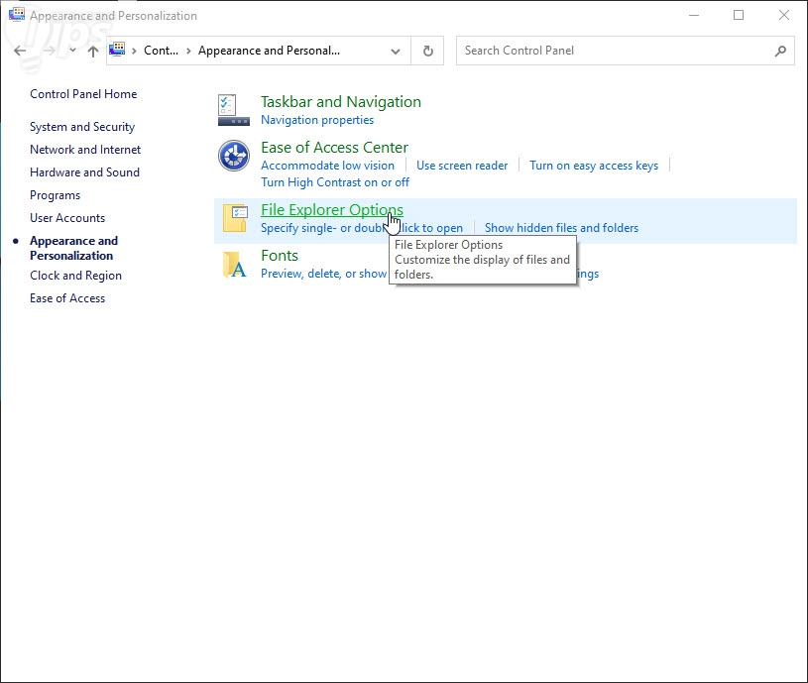Viewport: 808px width, 683px height.
Task: Open System and Security category
Action: click(82, 127)
